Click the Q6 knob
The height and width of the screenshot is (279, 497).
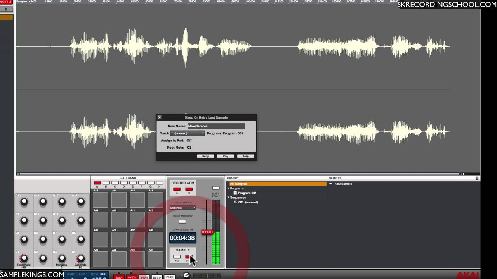tap(43, 239)
